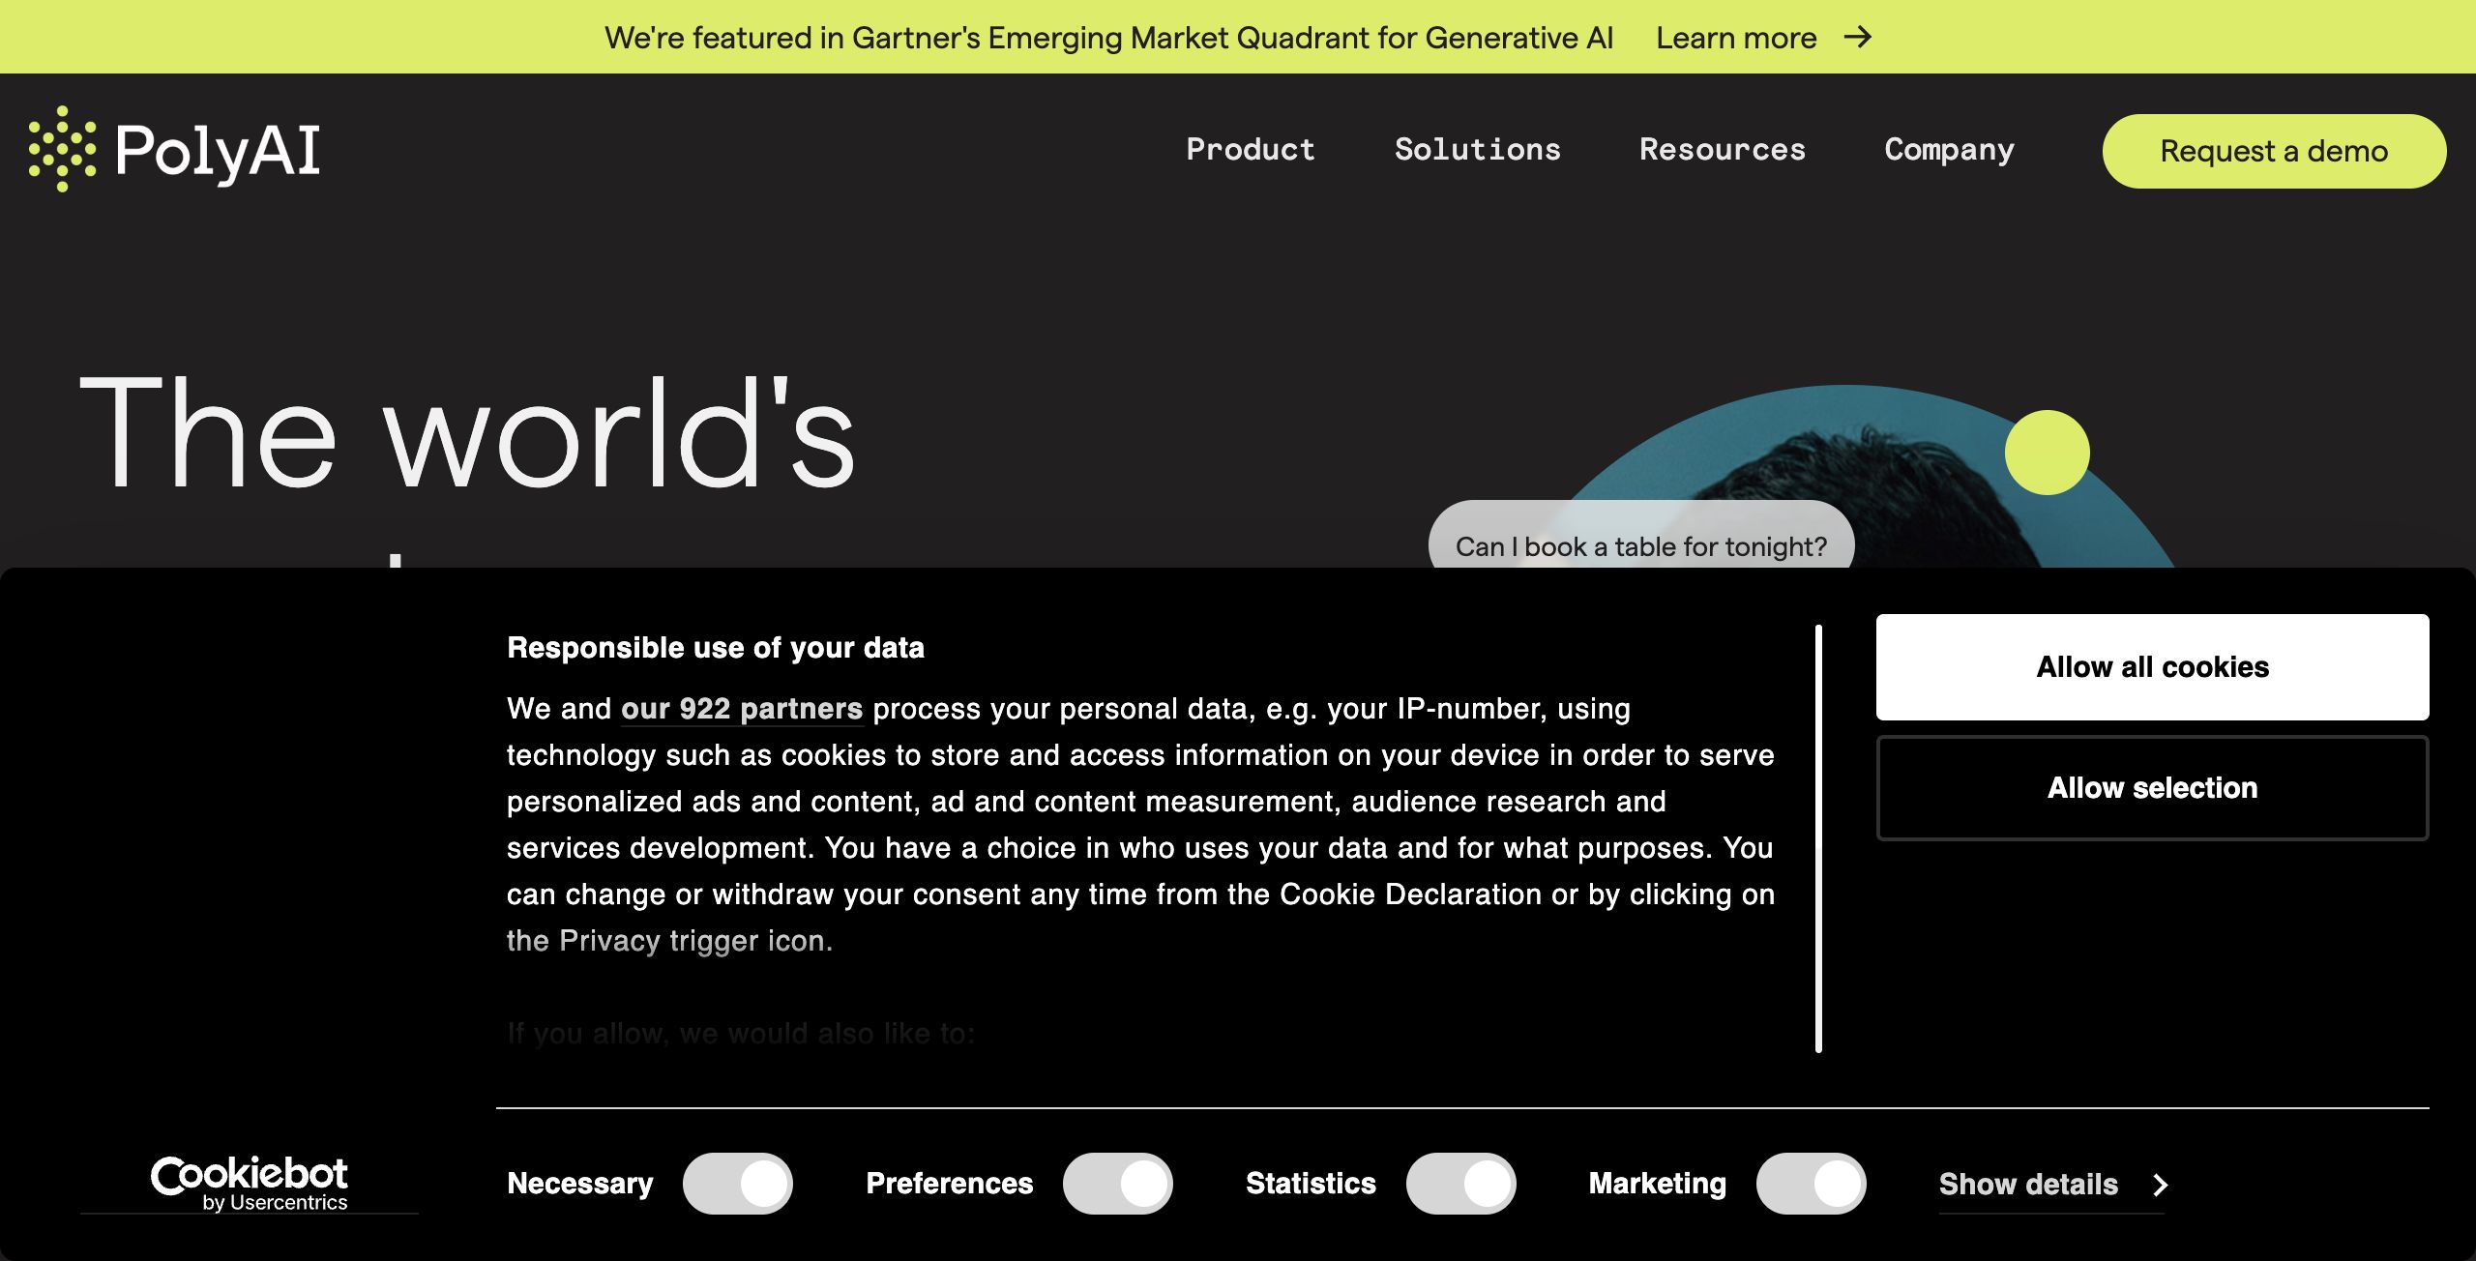The image size is (2476, 1261).
Task: Open the Product navigation menu
Action: pos(1251,150)
